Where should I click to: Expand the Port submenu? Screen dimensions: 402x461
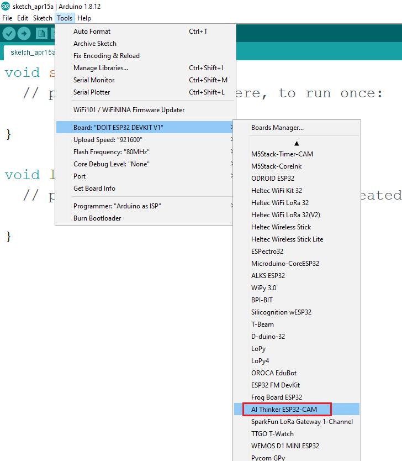click(145, 176)
